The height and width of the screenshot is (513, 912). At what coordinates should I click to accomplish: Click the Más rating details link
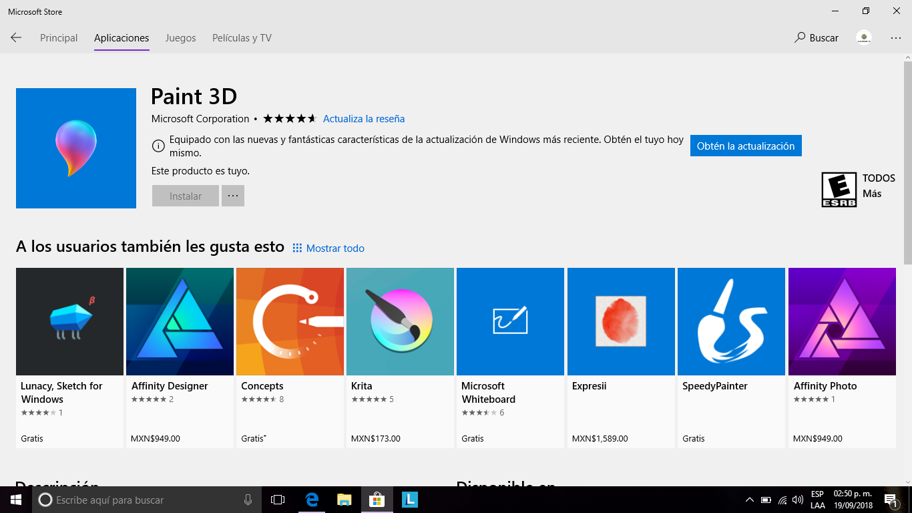point(872,194)
